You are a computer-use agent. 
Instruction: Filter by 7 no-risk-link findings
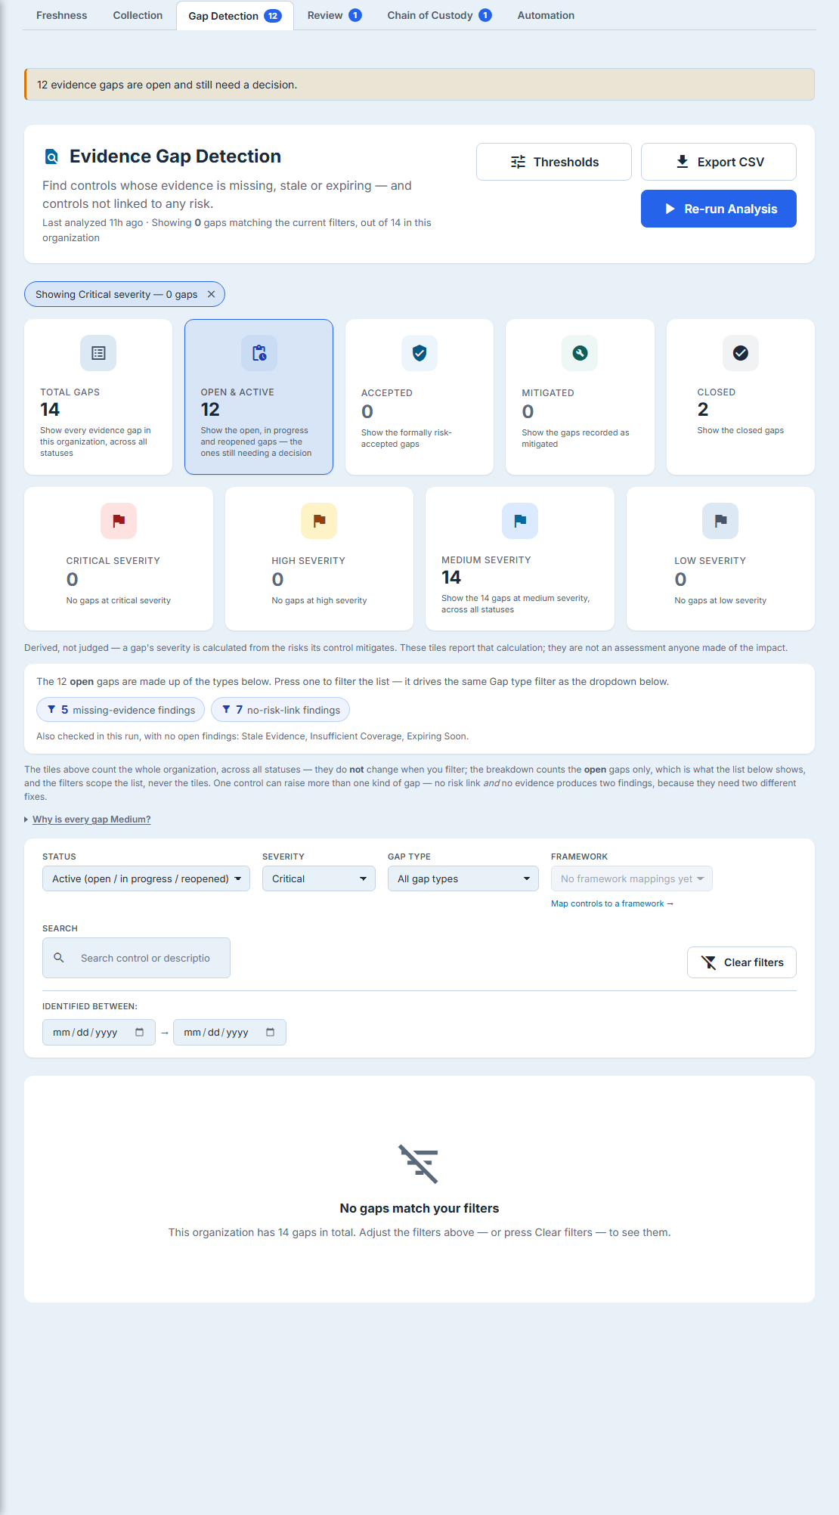[280, 710]
